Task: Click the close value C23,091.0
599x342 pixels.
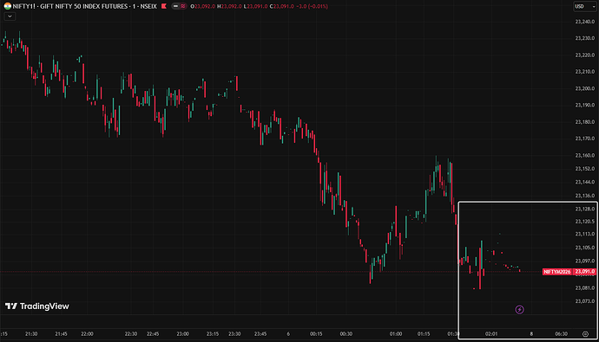Action: pos(282,6)
